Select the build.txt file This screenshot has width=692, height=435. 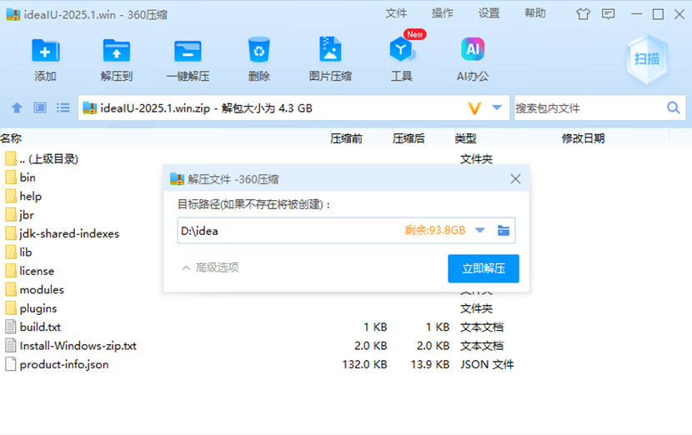tap(33, 327)
